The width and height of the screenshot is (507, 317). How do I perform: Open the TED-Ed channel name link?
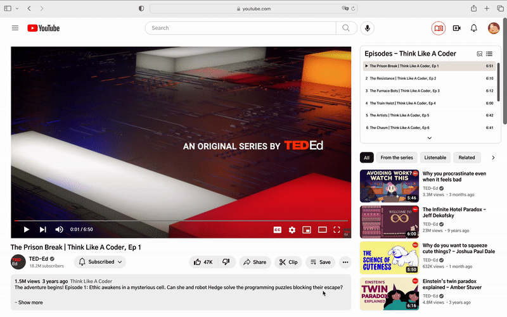[39, 259]
